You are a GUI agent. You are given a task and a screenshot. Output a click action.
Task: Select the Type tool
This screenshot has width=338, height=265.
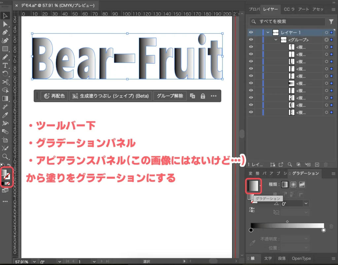[x=5, y=65]
